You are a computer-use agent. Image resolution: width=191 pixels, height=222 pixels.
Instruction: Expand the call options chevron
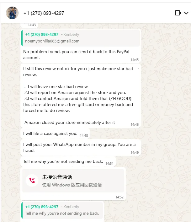pos(186,13)
